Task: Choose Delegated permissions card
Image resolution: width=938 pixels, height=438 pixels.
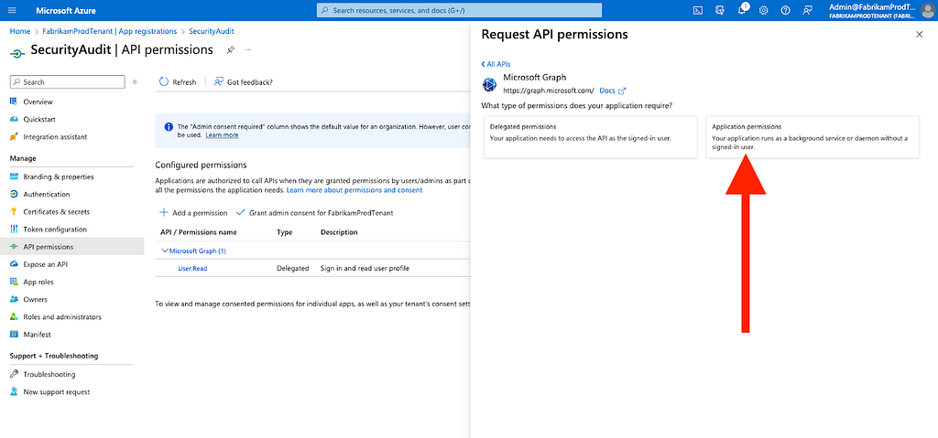Action: click(591, 137)
